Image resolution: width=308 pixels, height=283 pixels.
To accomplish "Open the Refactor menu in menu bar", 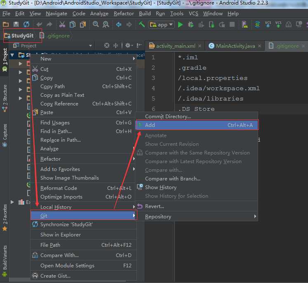I will pyautogui.click(x=124, y=14).
